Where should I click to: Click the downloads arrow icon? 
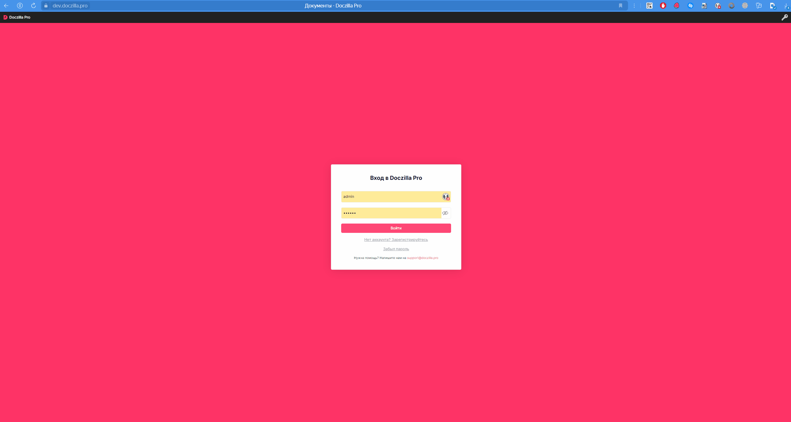(786, 6)
